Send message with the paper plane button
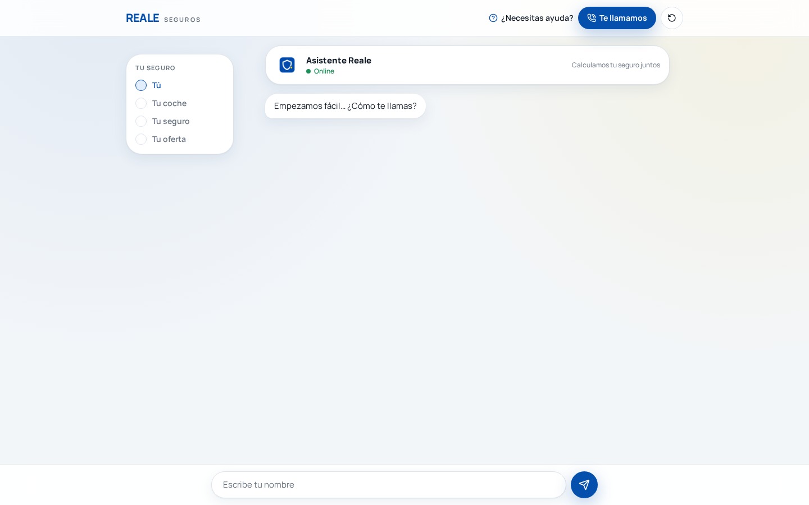Viewport: 809px width, 505px height. [584, 485]
